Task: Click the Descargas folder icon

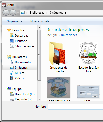Action: (x=12, y=35)
